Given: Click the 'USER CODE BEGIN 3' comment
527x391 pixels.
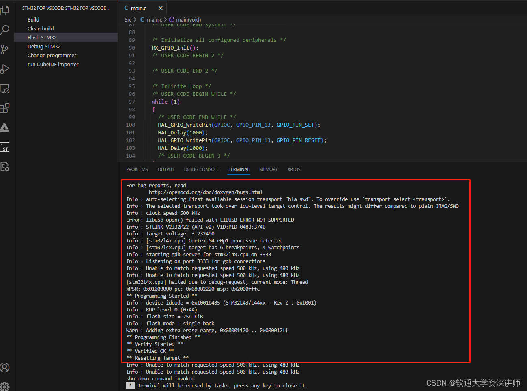Looking at the screenshot, I should click(x=194, y=156).
